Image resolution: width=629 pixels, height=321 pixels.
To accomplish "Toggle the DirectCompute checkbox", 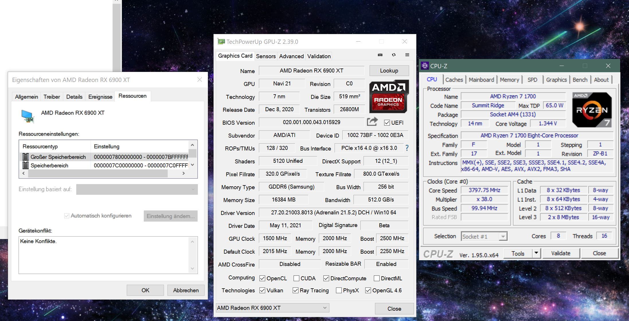I will pyautogui.click(x=326, y=278).
